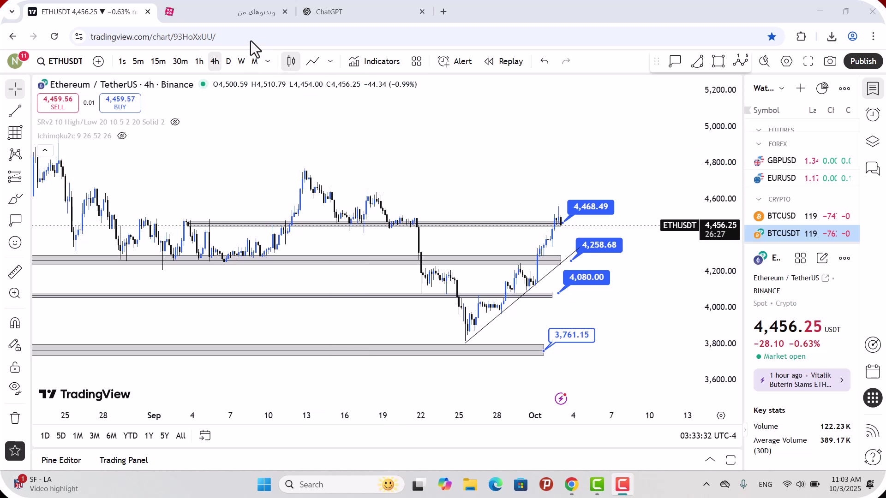
Task: Click the 4,459.57 BUY button
Action: (x=120, y=103)
